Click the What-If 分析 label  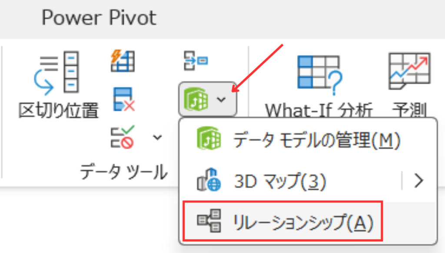pyautogui.click(x=319, y=110)
